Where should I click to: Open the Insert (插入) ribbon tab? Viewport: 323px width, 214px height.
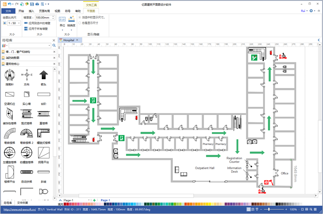point(31,11)
